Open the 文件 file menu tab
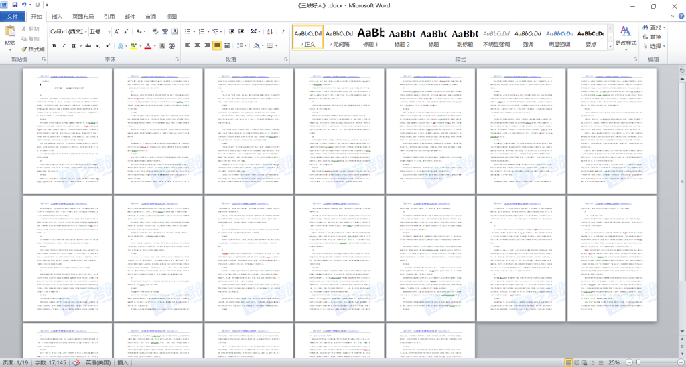Screen dimensions: 686x367 (x=13, y=17)
